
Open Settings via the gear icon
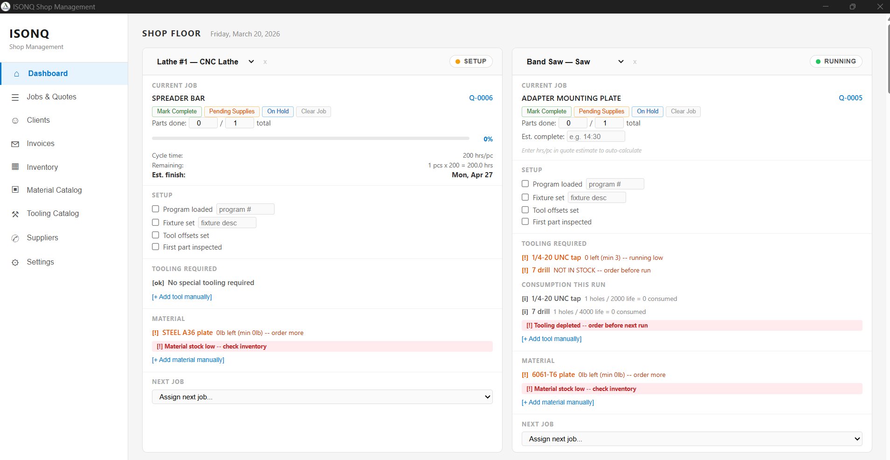pos(15,262)
